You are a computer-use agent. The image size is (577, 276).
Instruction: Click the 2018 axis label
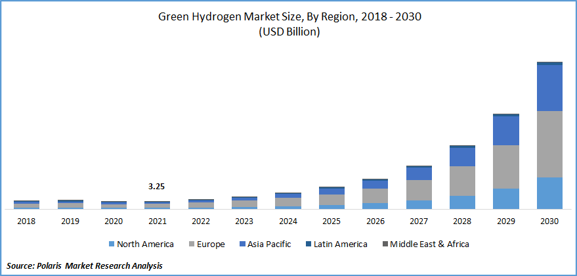point(26,221)
